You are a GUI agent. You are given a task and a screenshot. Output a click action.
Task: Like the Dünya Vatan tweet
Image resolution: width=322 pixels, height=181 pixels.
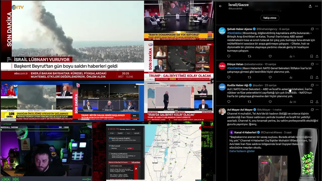click(270, 77)
